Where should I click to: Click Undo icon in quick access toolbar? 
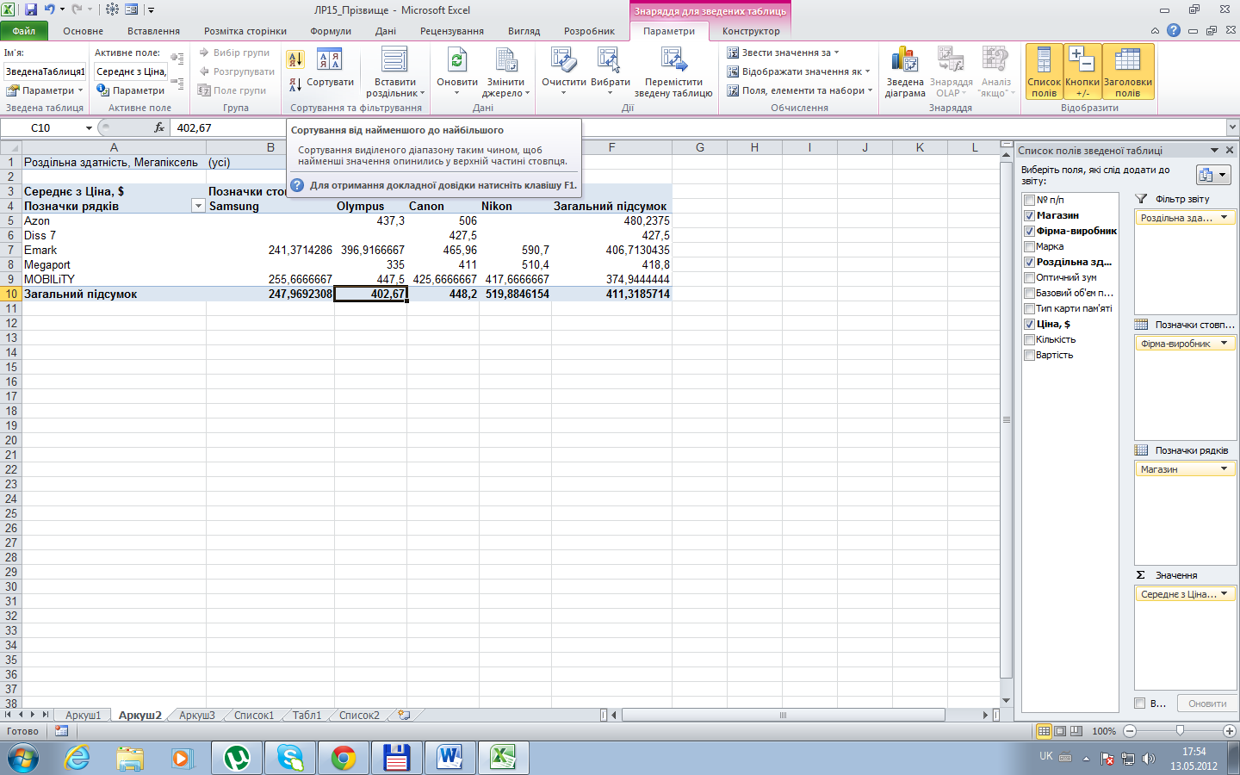point(50,9)
